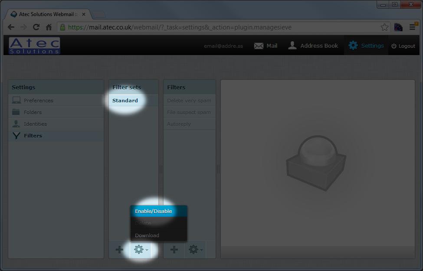This screenshot has height=271, width=423.
Task: Open the Folders settings section
Action: coord(33,112)
